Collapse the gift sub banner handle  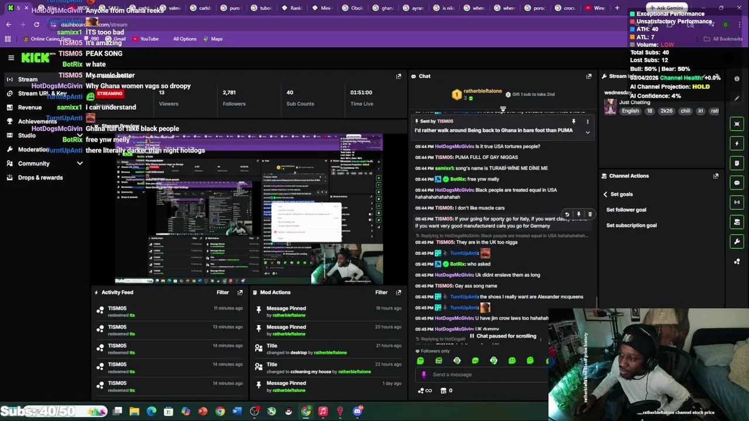[503, 109]
